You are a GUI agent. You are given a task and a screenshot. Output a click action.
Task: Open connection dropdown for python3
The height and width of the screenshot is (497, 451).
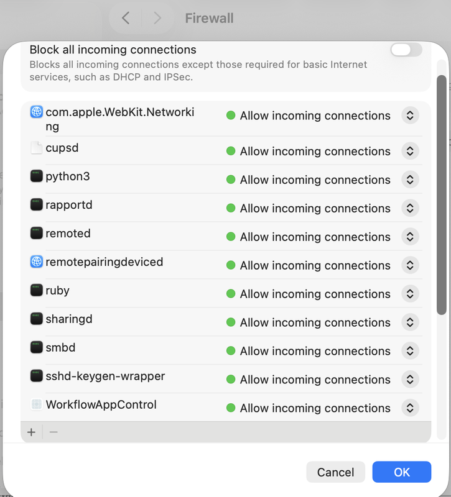click(x=410, y=180)
